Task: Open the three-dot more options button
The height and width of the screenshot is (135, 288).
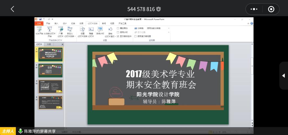Action: (x=254, y=9)
